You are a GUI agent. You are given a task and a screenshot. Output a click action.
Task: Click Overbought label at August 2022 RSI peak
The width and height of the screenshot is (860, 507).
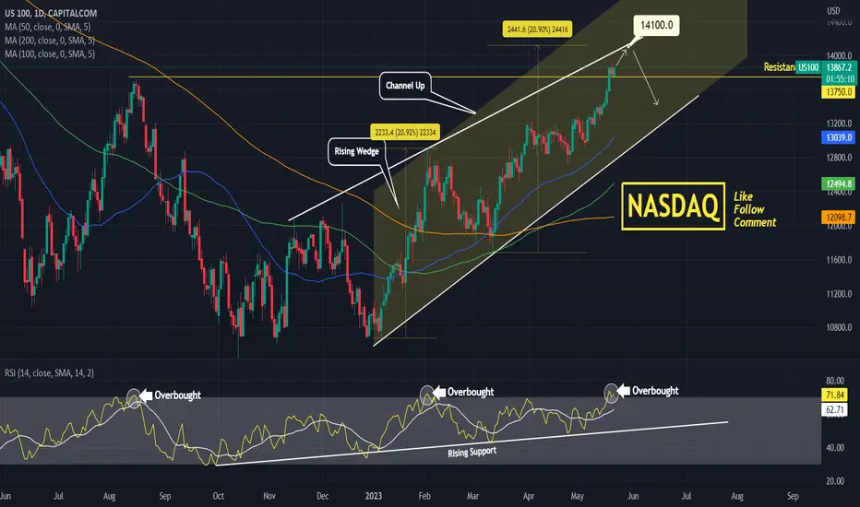(x=177, y=395)
